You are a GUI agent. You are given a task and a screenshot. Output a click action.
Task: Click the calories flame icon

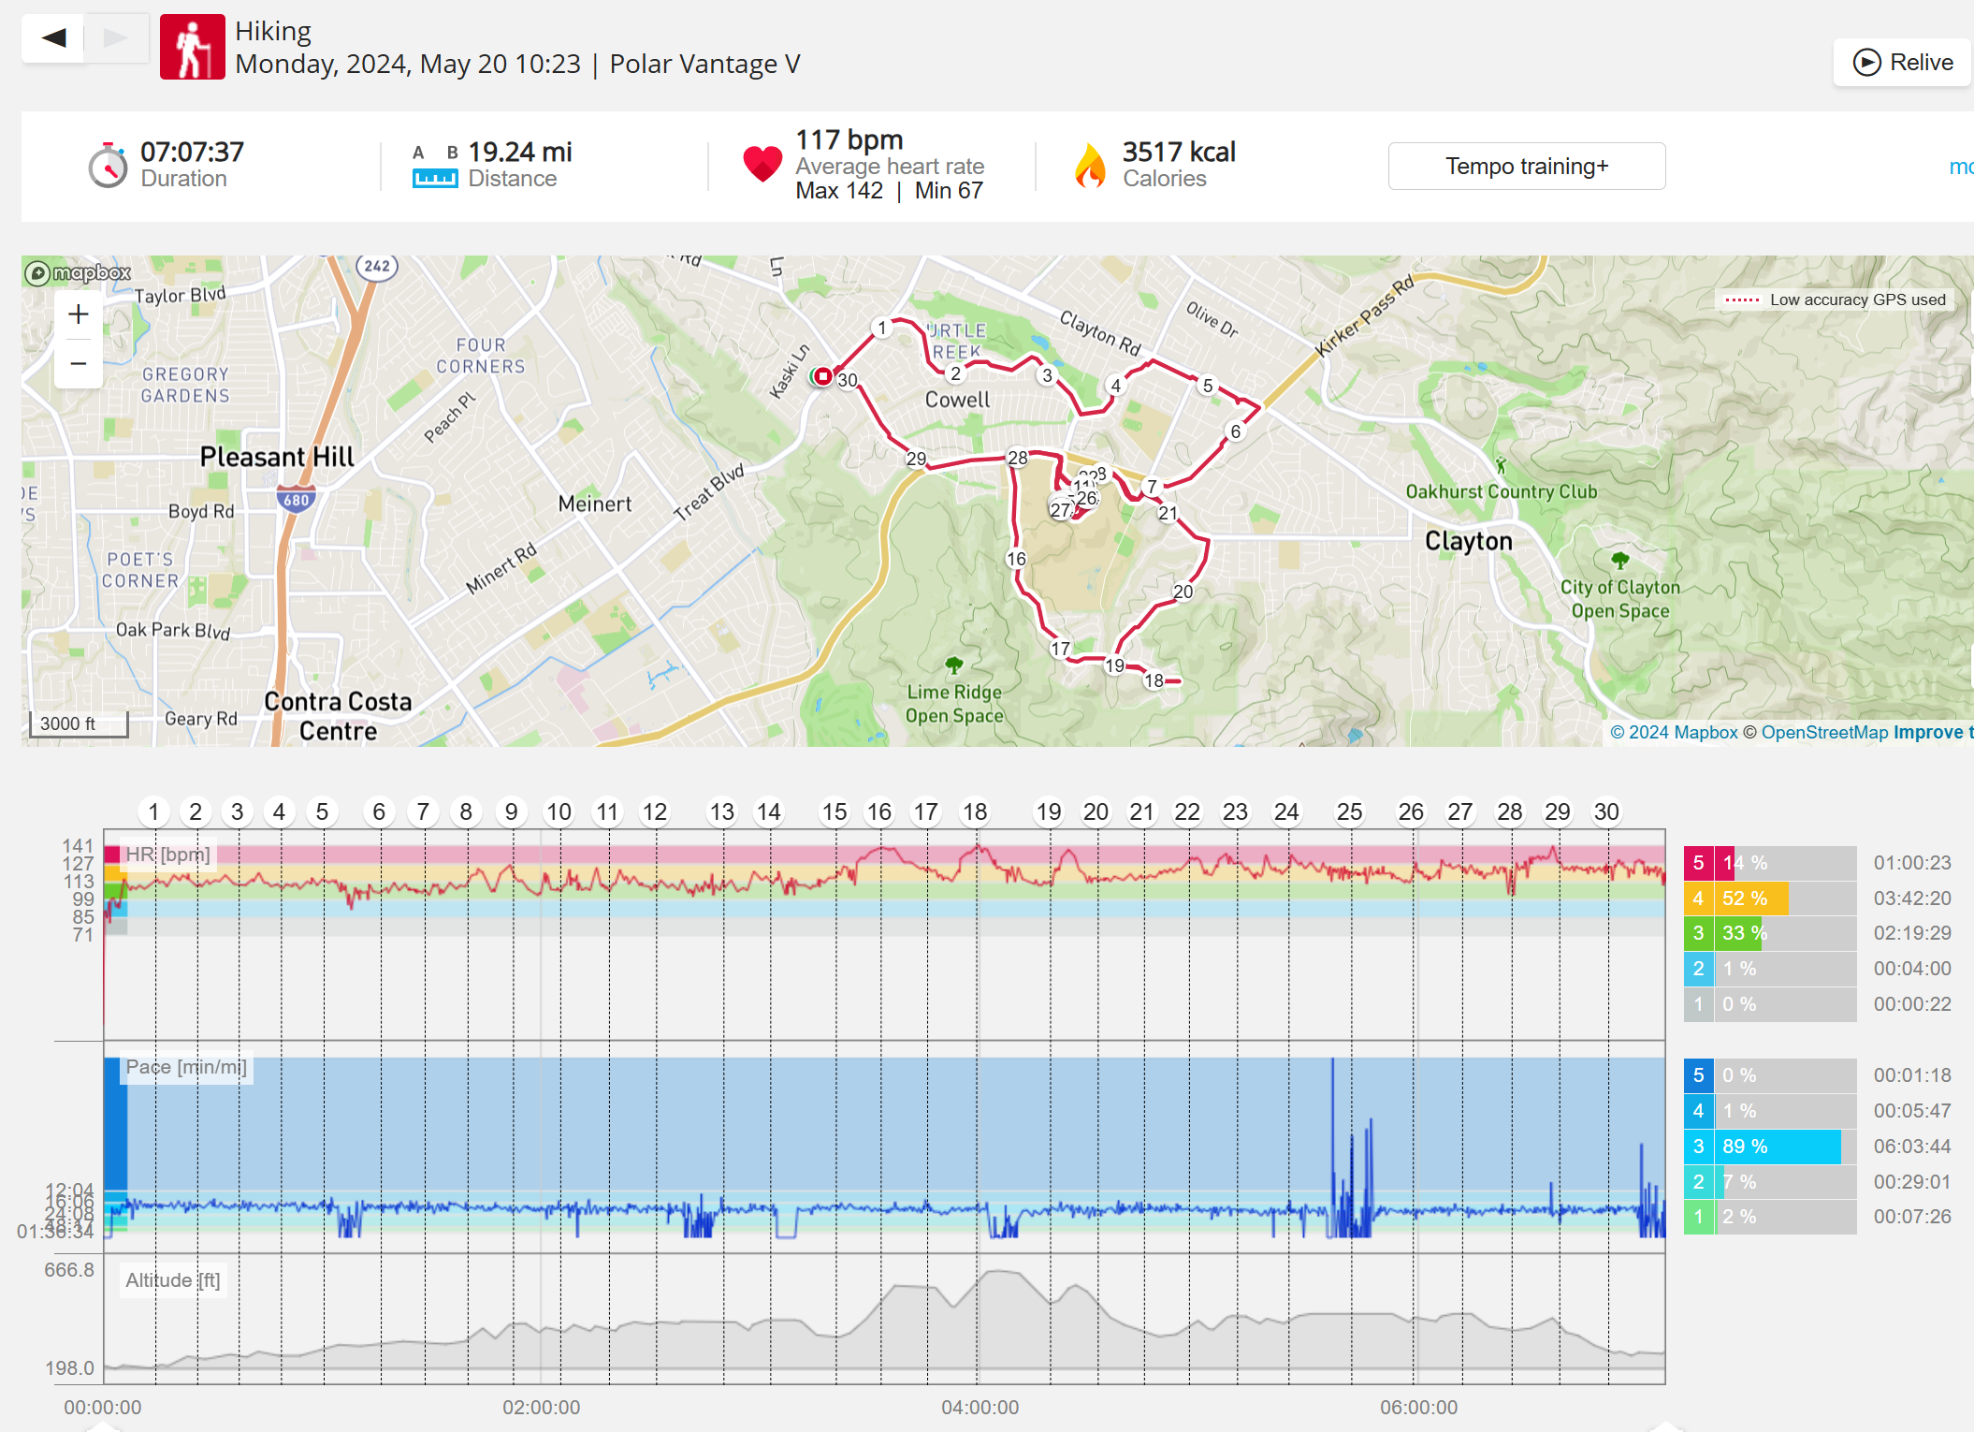[x=1090, y=166]
